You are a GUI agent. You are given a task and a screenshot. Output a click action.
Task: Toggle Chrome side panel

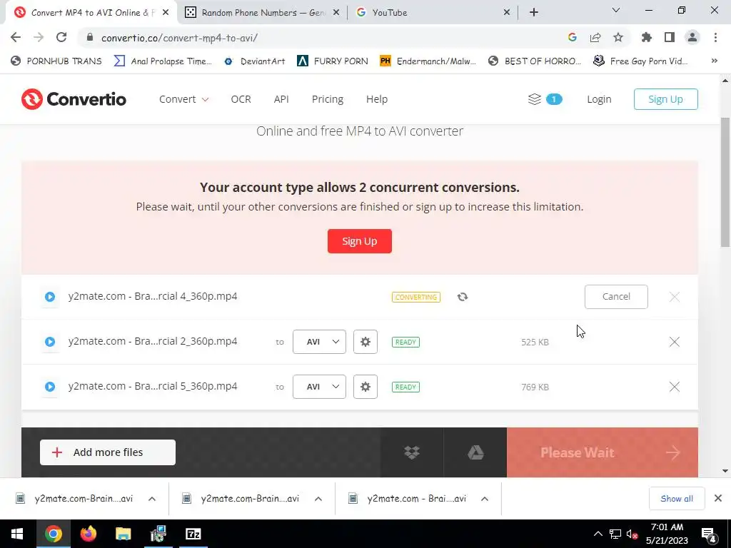tap(670, 37)
